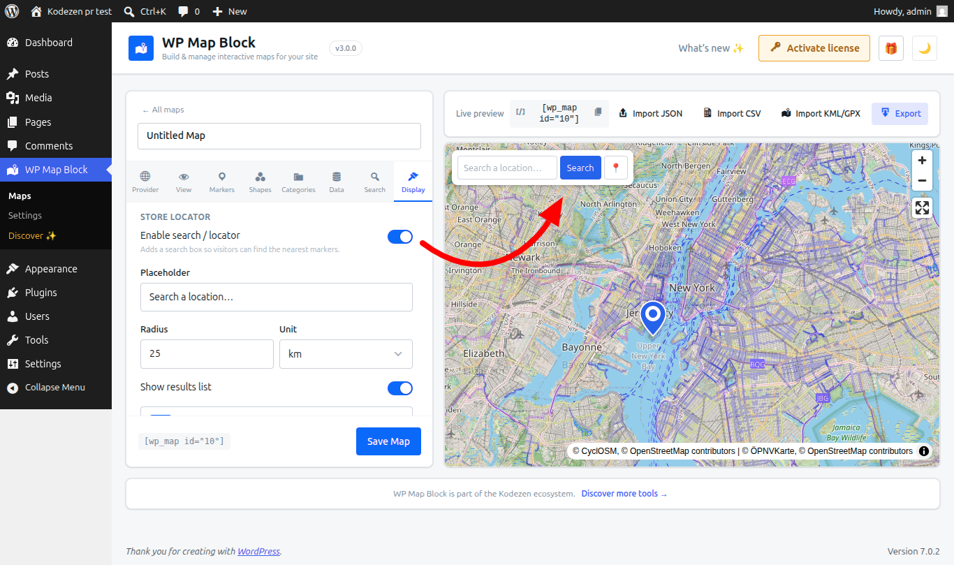This screenshot has height=565, width=954.
Task: Open the map in fullscreen
Action: 922,207
